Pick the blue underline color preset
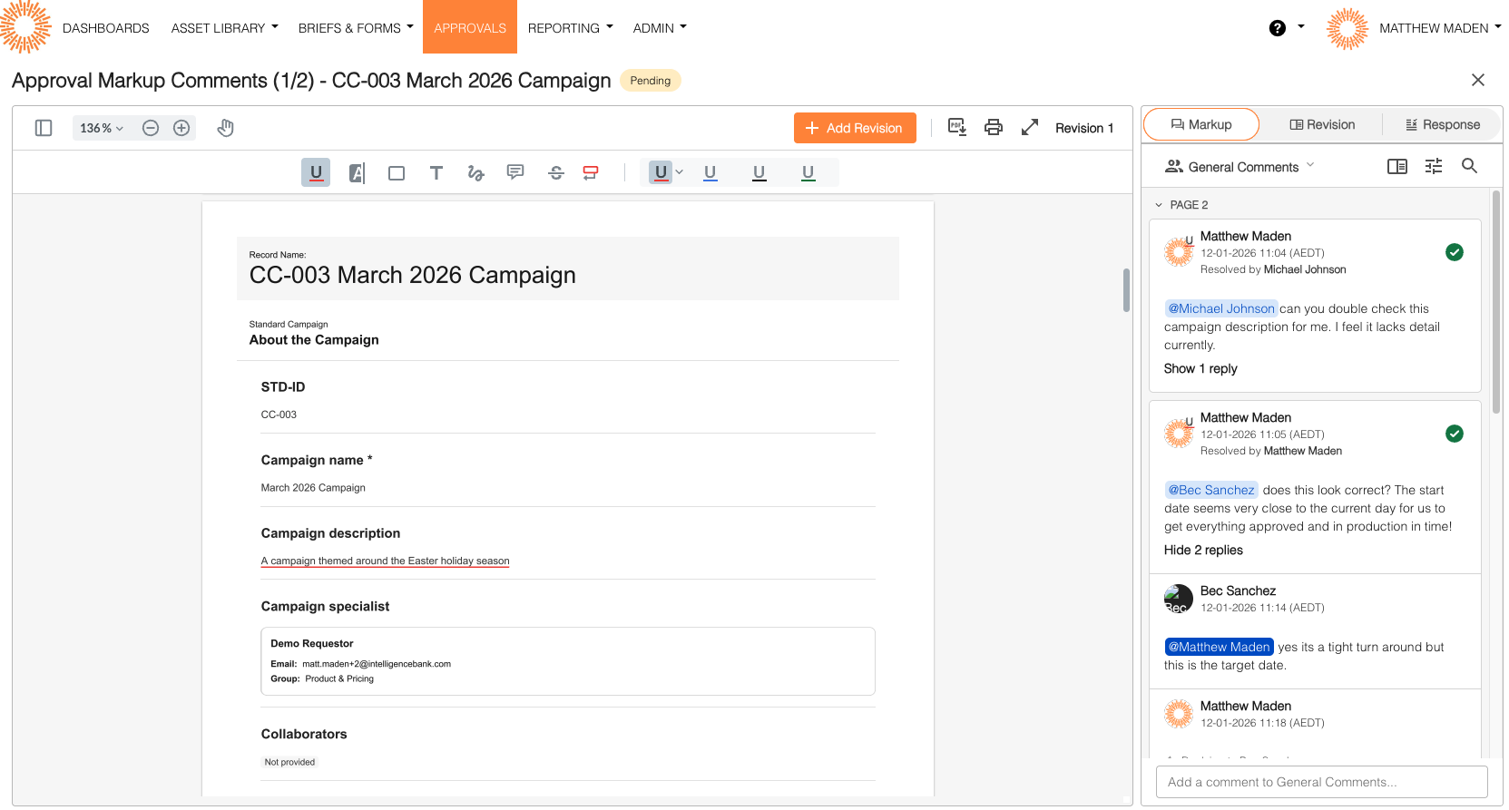1509x810 pixels. click(x=710, y=172)
